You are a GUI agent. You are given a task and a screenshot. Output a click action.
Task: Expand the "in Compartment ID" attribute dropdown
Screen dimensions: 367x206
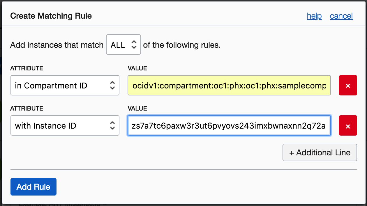(x=65, y=86)
